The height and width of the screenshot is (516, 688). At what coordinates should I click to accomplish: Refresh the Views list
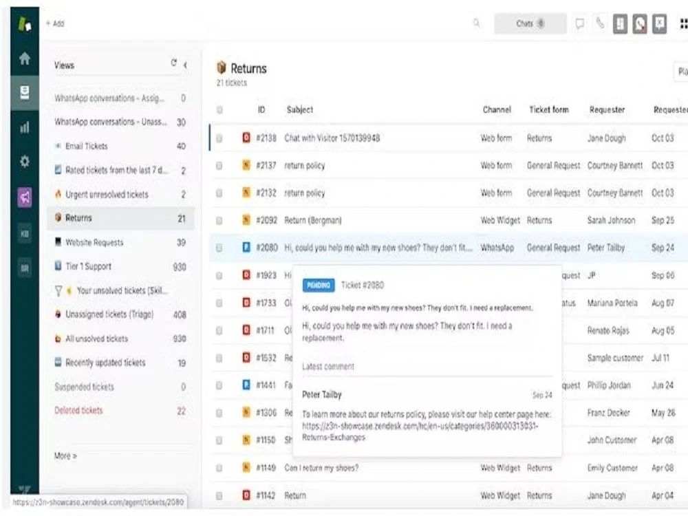174,63
